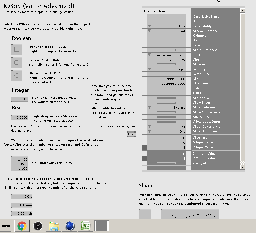Enable the Show Grid toggle
Image resolution: width=256 pixels, height=241 pixels.
(166, 64)
